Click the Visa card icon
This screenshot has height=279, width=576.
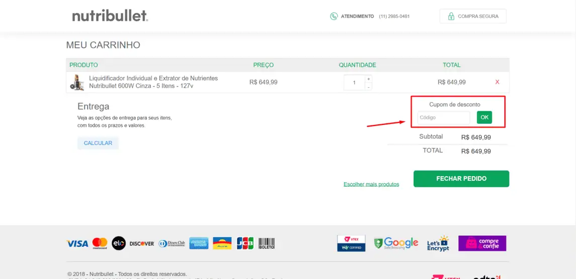tap(77, 243)
